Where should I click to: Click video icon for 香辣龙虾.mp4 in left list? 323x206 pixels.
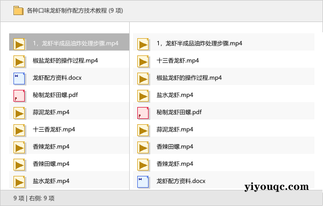point(19,147)
